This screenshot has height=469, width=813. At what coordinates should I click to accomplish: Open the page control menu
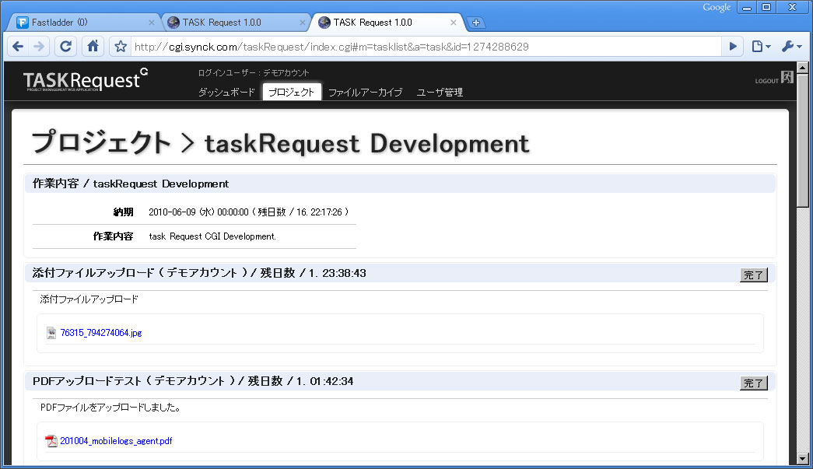[x=761, y=47]
